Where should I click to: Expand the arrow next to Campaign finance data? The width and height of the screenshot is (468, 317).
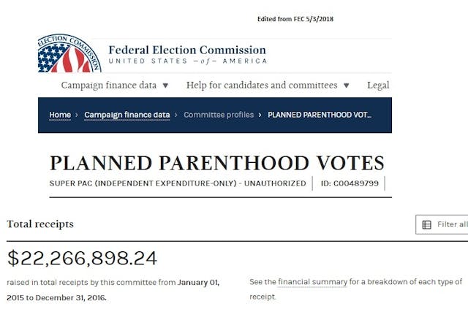(165, 85)
